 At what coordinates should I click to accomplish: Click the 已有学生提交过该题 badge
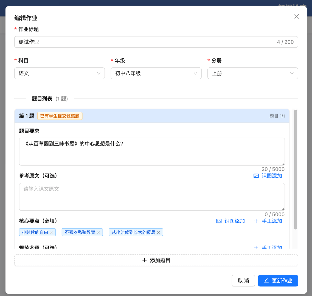[60, 116]
